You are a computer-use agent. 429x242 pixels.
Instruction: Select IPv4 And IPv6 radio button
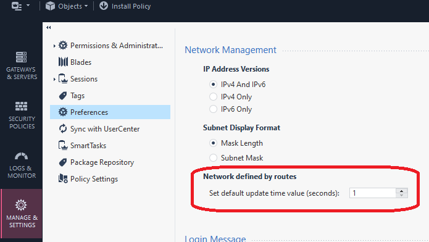(x=213, y=85)
